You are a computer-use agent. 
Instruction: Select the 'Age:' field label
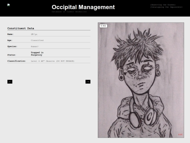(x=10, y=40)
